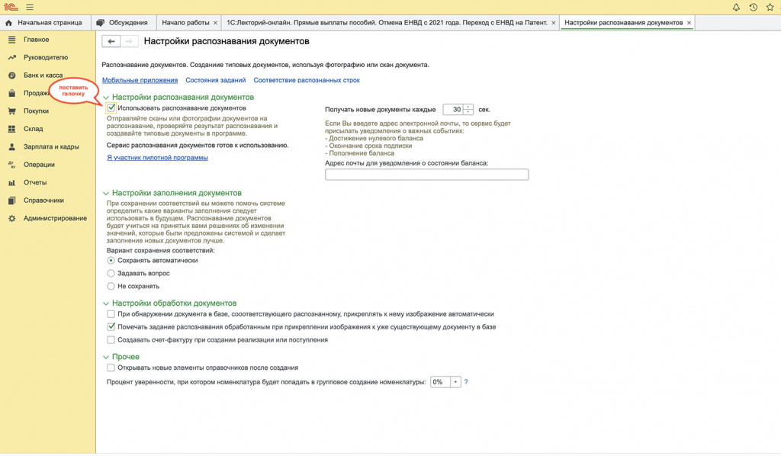The height and width of the screenshot is (456, 781).
Task: Select Задавать вопрос radio option
Action: [111, 273]
